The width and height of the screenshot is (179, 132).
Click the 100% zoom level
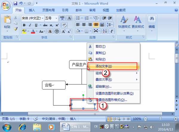click(137, 119)
